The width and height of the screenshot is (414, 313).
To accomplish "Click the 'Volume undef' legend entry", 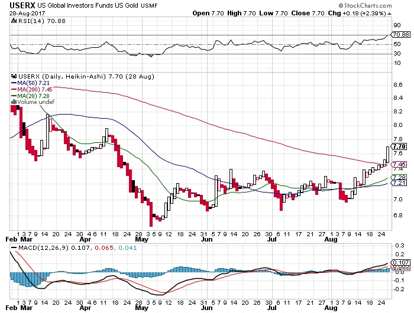I will pyautogui.click(x=36, y=102).
